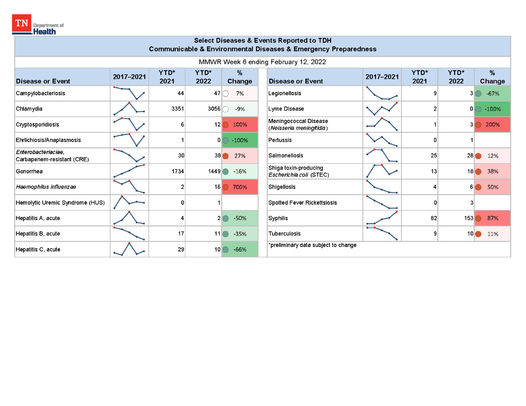Viewport: 526px width, 406px height.
Task: Click the red indicator dot for CRE row
Action: 226,156
